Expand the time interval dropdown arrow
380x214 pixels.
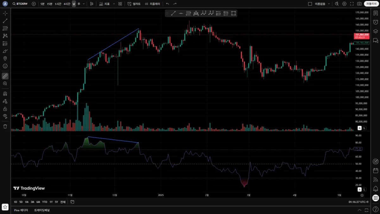(84, 4)
